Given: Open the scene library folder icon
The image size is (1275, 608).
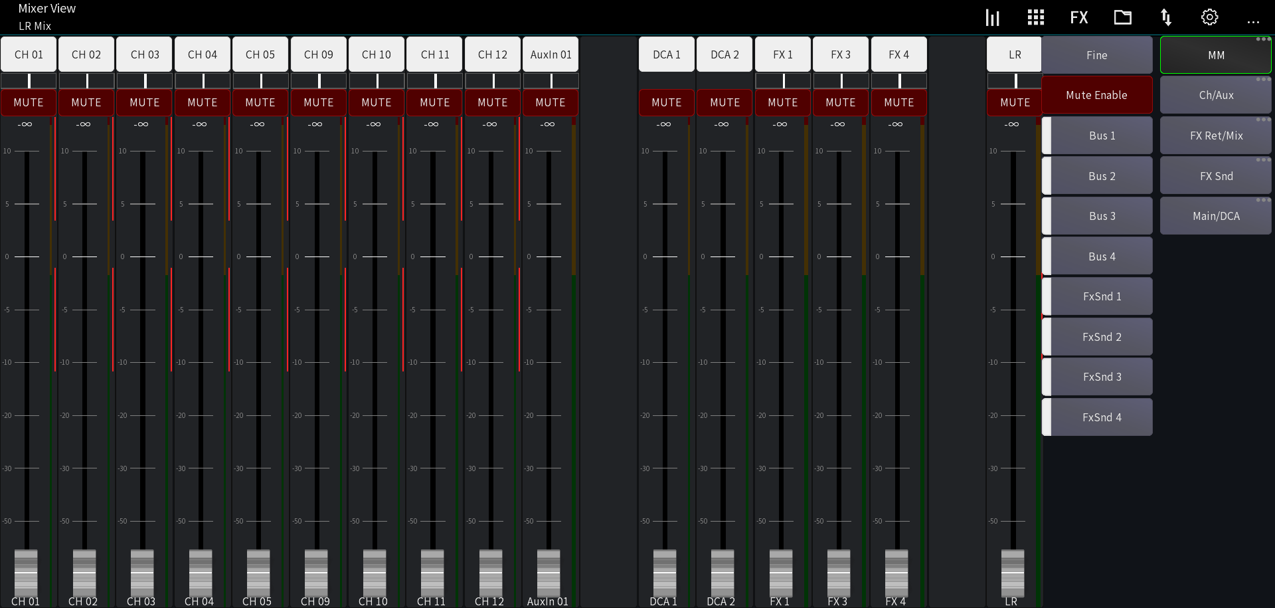Looking at the screenshot, I should pos(1122,17).
